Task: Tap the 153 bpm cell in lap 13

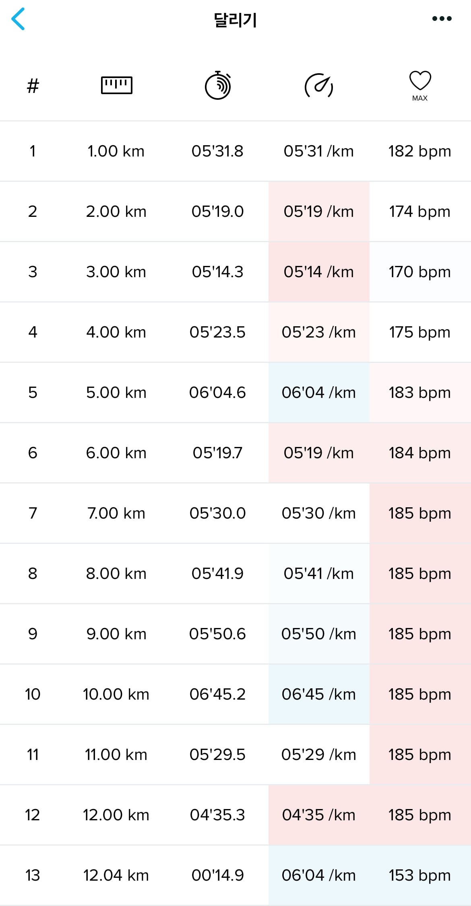Action: pyautogui.click(x=420, y=875)
